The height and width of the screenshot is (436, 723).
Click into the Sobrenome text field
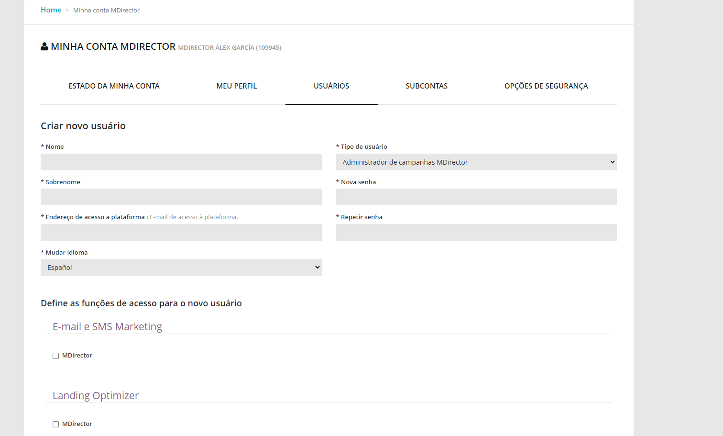tap(181, 197)
